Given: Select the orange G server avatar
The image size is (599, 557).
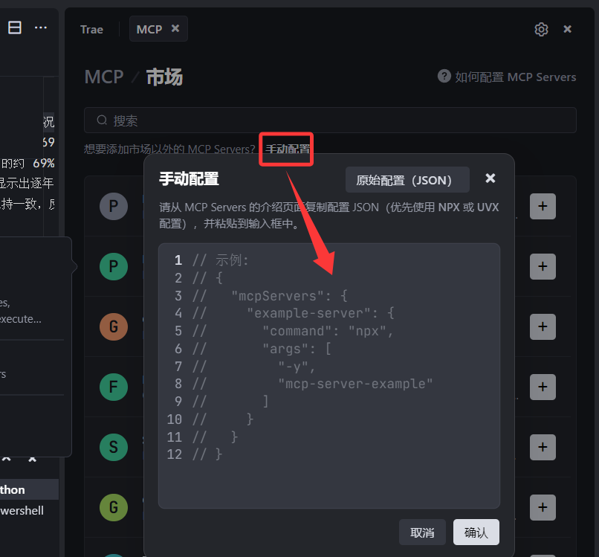Looking at the screenshot, I should 114,326.
